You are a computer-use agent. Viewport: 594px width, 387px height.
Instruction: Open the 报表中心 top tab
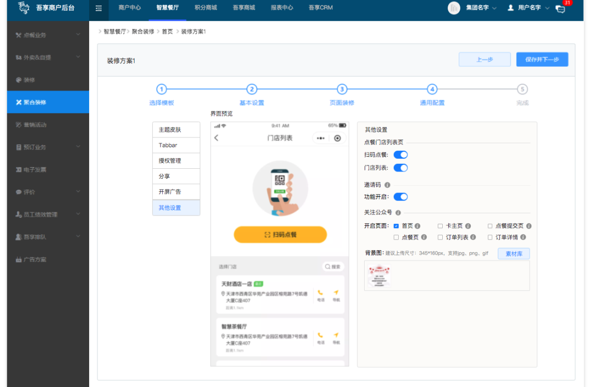coord(282,8)
